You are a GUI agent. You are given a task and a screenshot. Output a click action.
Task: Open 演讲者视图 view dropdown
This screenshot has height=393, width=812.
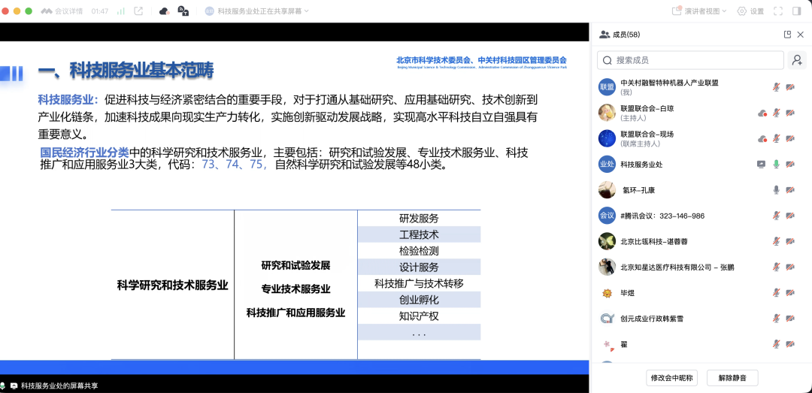pyautogui.click(x=699, y=11)
